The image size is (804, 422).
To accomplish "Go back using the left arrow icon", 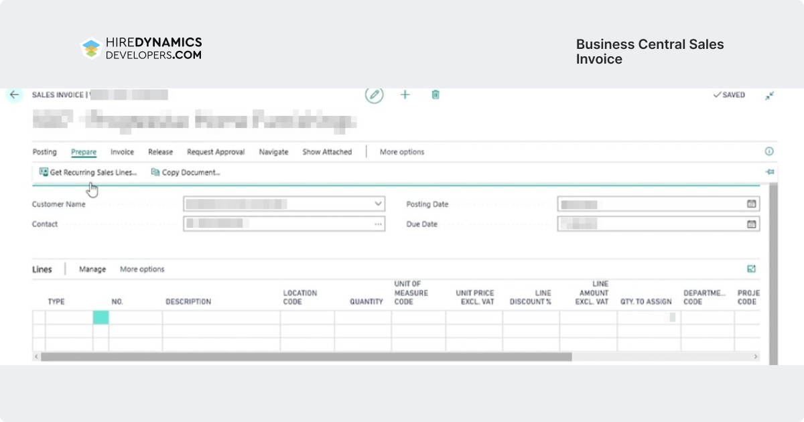I will 14,95.
